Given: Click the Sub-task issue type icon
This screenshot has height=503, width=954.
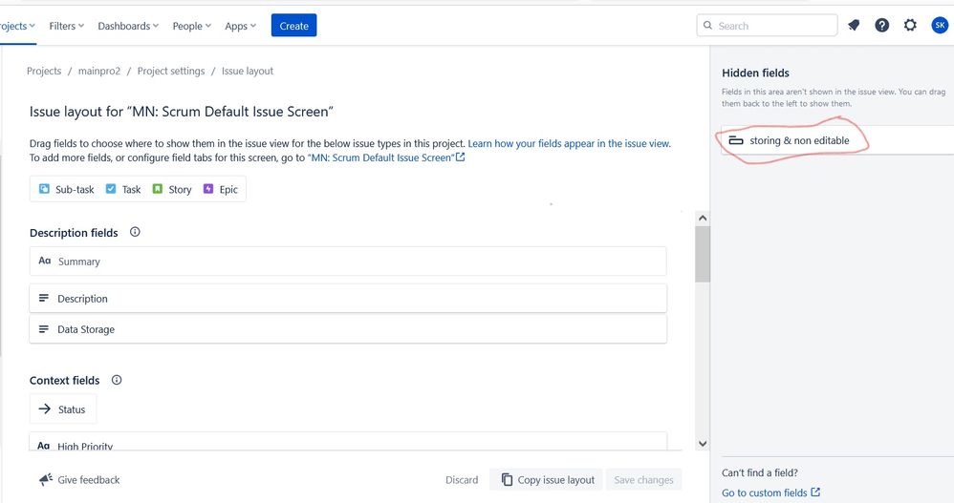Looking at the screenshot, I should point(44,189).
